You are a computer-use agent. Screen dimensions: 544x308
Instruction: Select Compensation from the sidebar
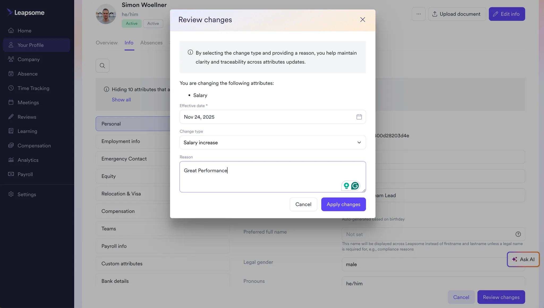pos(34,145)
